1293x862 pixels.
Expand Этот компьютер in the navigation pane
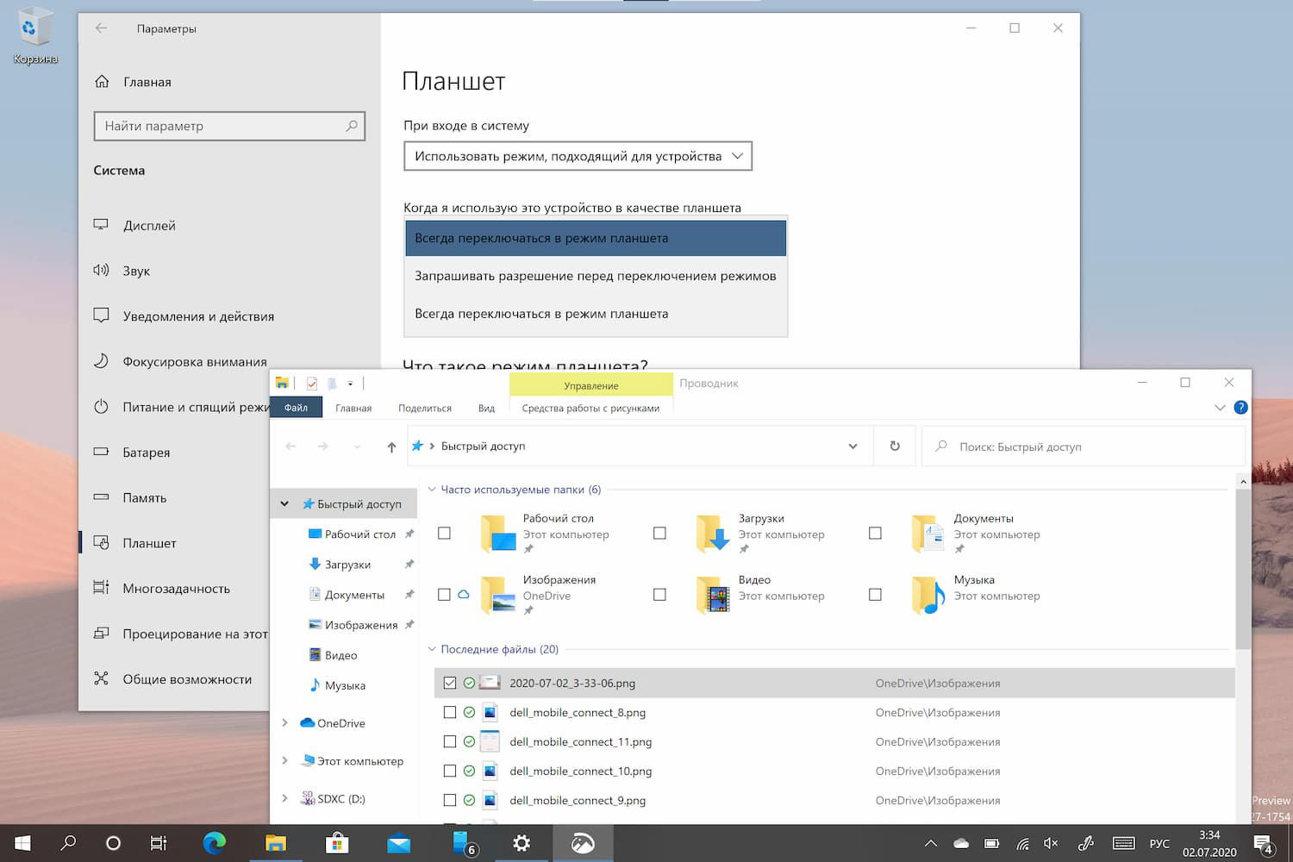tap(284, 761)
